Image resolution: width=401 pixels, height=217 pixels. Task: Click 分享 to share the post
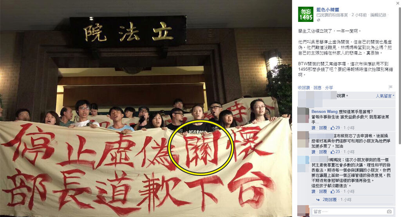[329, 87]
